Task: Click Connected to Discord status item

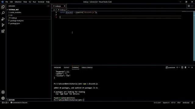Action: point(19,103)
